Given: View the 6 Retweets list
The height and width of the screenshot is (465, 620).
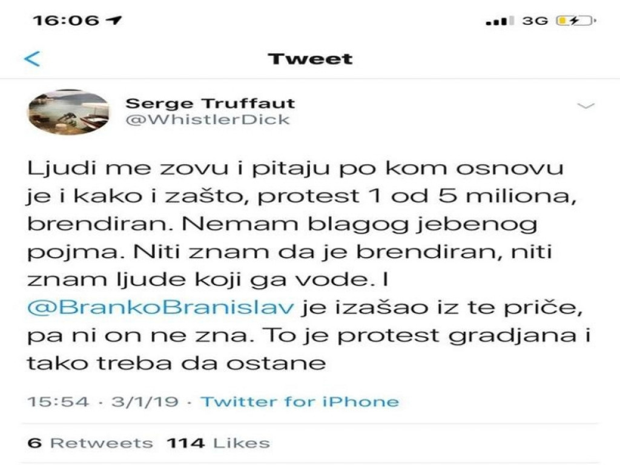Looking at the screenshot, I should [x=90, y=443].
